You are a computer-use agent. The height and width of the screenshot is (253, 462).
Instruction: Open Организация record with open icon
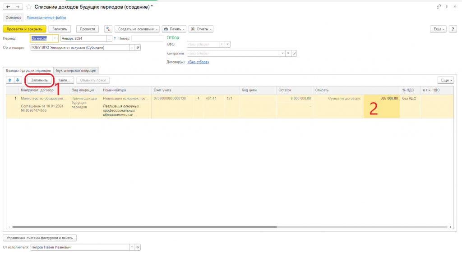coord(138,47)
